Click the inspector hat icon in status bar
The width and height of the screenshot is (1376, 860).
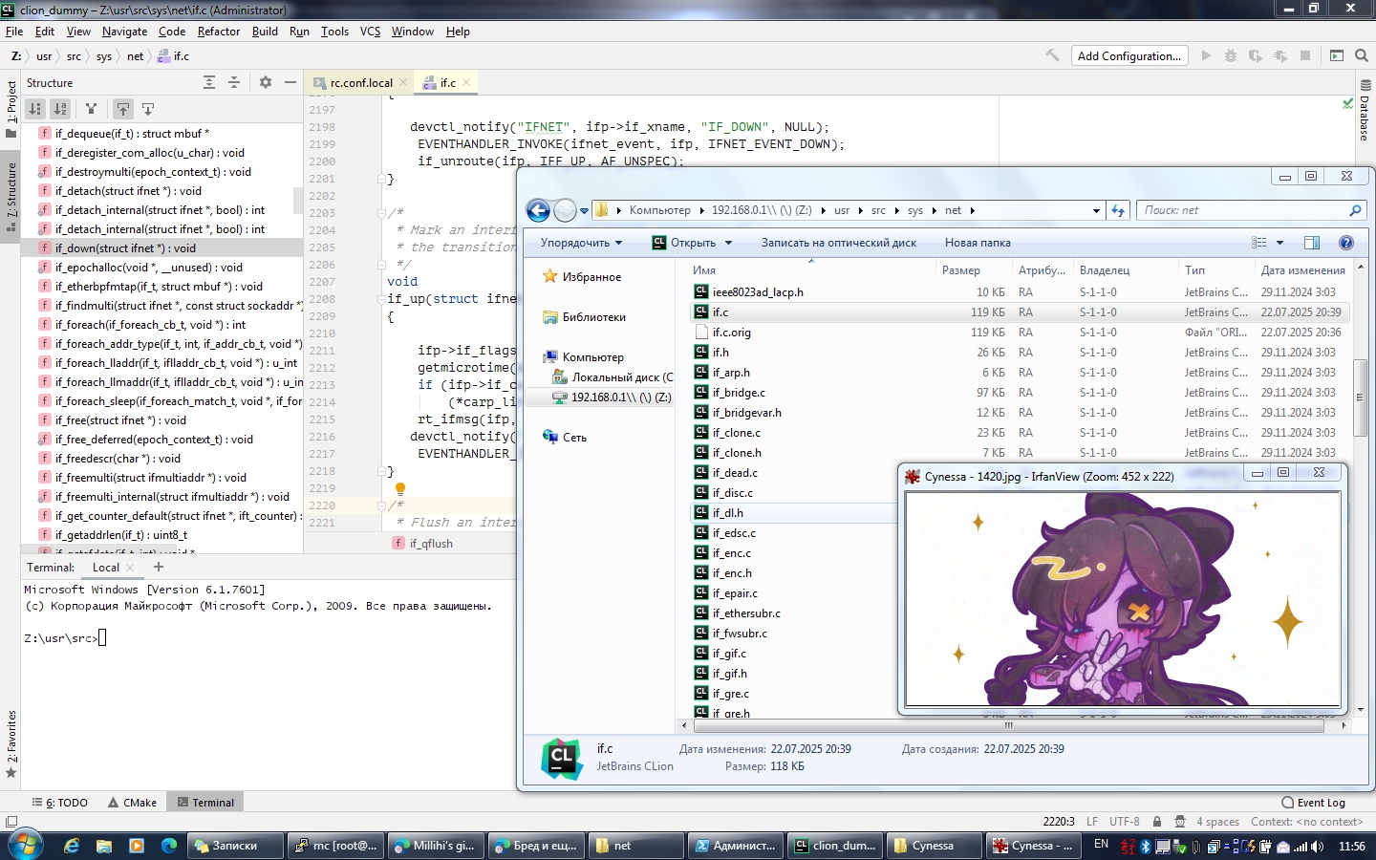[x=1182, y=822]
